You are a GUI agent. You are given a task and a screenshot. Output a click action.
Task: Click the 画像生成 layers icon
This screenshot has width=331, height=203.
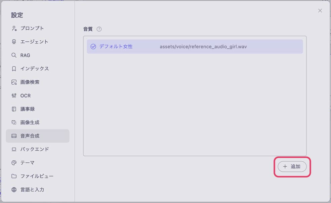point(14,123)
